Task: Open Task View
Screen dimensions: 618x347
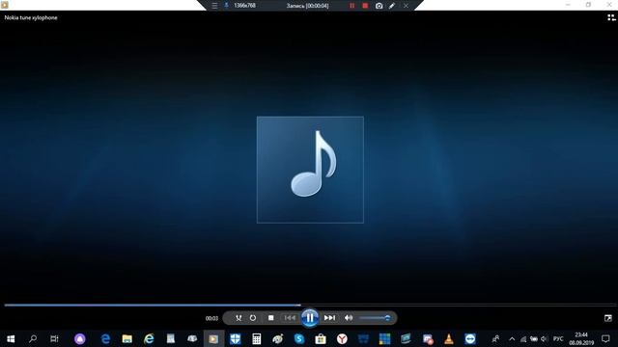Action: [x=54, y=338]
